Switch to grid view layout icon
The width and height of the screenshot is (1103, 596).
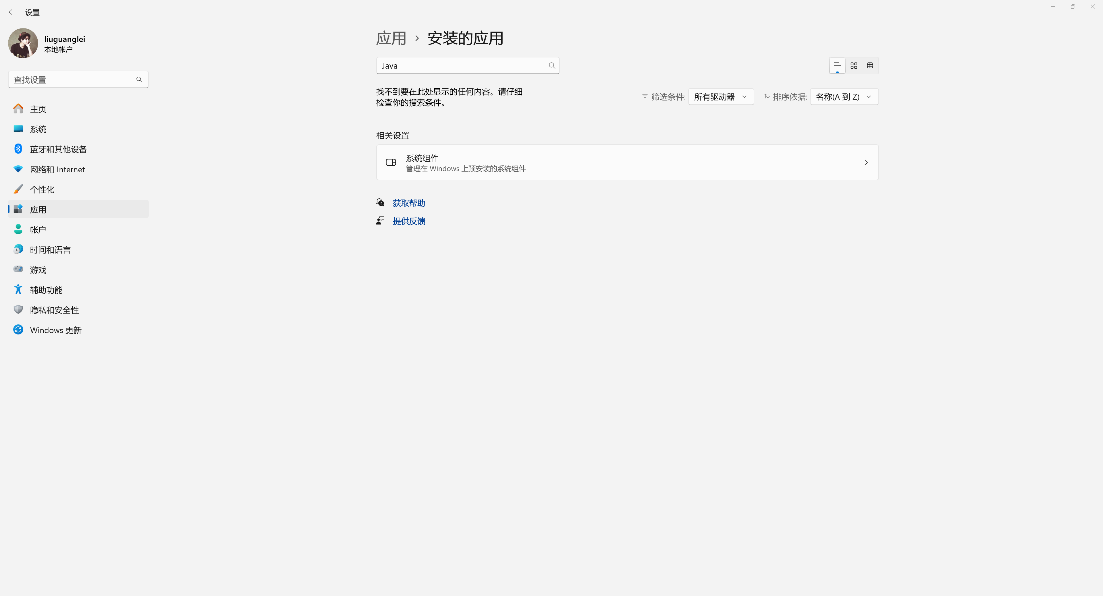pos(854,65)
